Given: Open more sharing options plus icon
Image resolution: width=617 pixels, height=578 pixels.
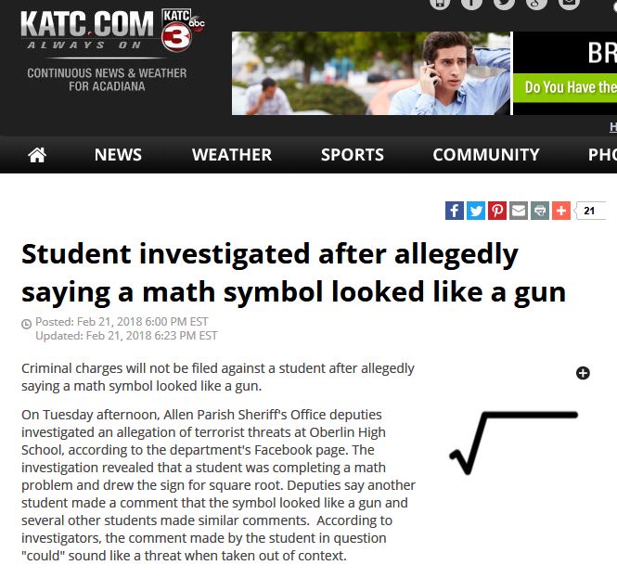Looking at the screenshot, I should [561, 211].
